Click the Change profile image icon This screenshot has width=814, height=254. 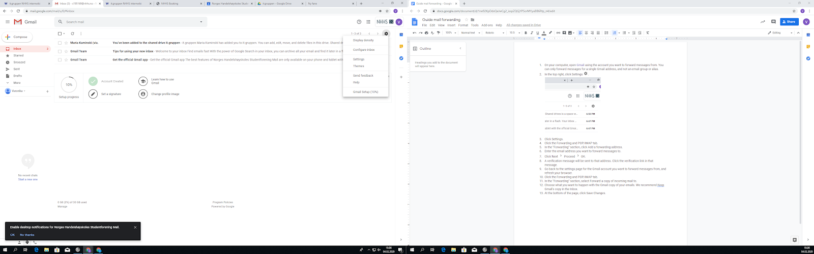coord(143,94)
